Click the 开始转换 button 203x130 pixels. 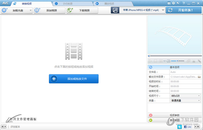(184, 10)
